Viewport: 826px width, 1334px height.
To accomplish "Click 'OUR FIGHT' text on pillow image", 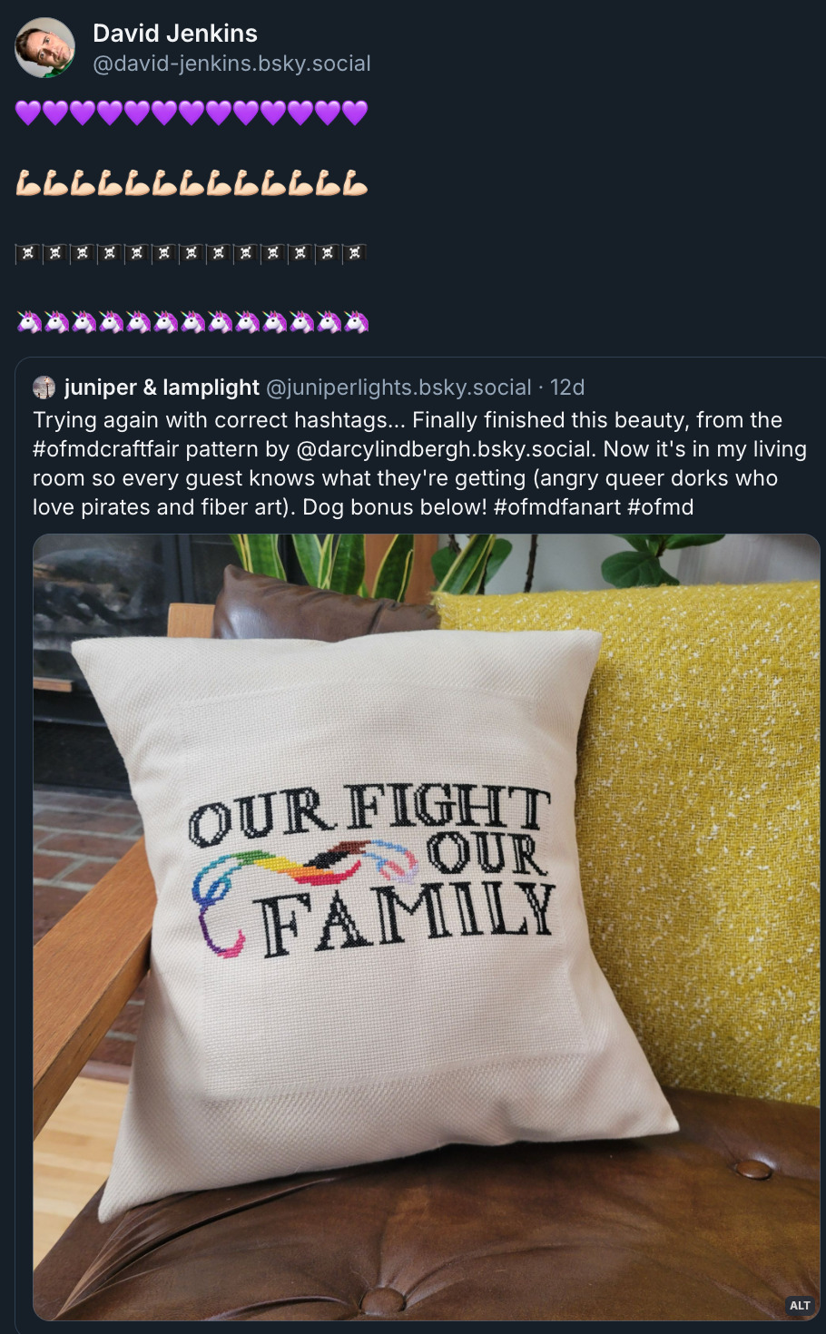I will (x=369, y=811).
